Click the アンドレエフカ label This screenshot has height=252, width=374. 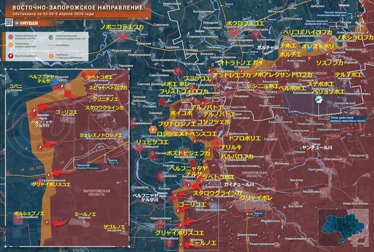tap(231, 75)
